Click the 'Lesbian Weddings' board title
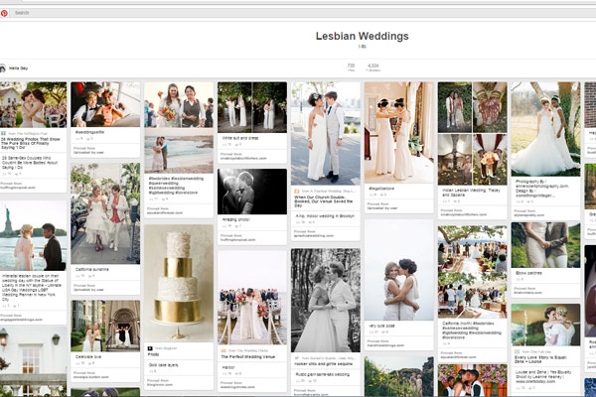Image resolution: width=596 pixels, height=397 pixels. (x=362, y=37)
